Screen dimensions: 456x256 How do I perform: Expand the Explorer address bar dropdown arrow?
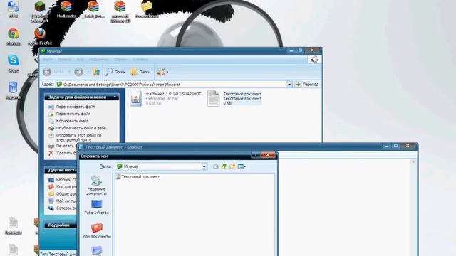289,85
